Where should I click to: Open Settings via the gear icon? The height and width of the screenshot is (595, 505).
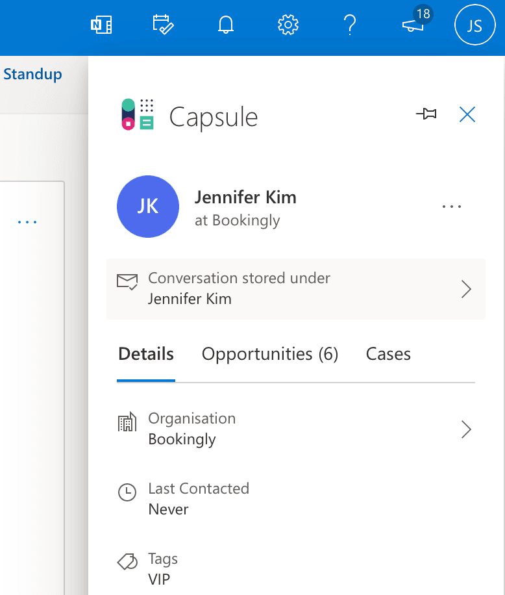coord(288,25)
